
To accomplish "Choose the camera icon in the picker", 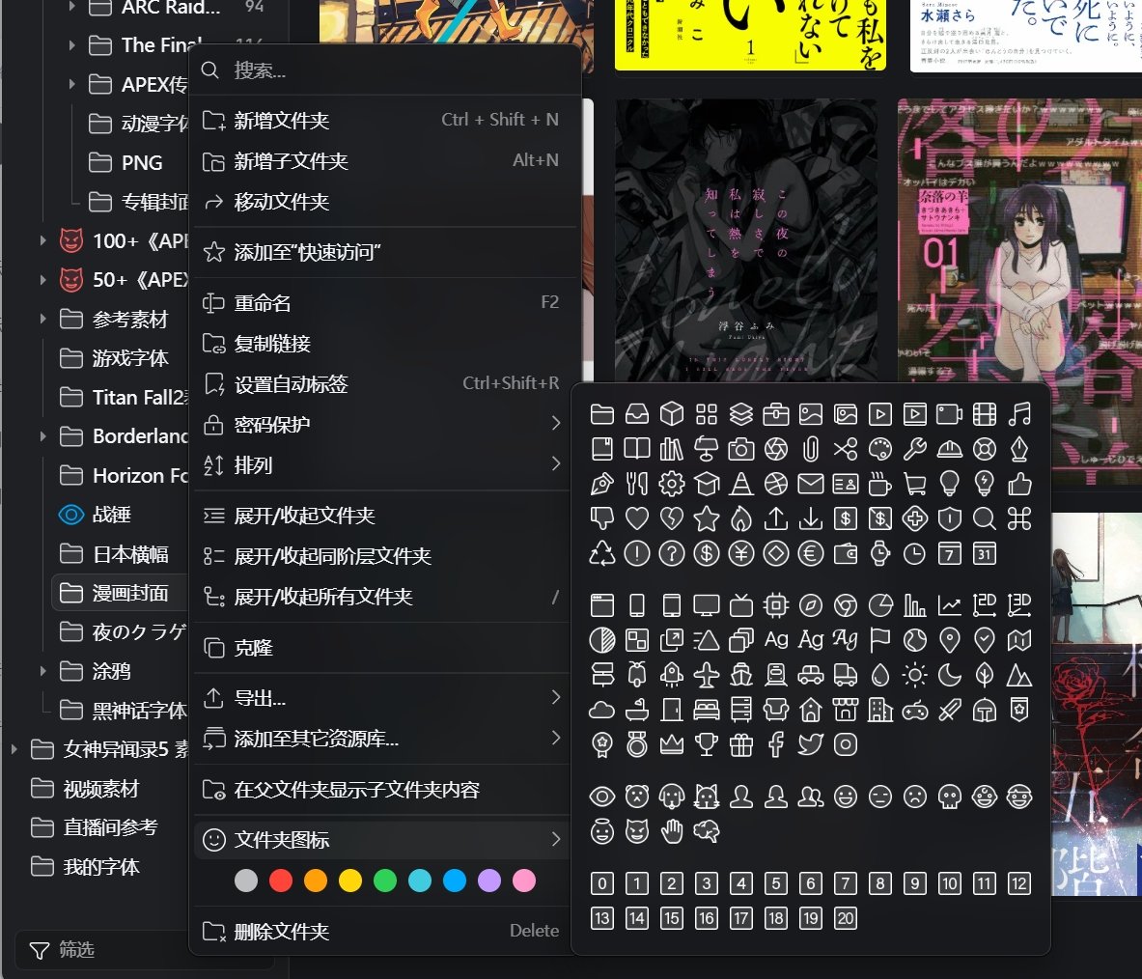I will click(740, 449).
